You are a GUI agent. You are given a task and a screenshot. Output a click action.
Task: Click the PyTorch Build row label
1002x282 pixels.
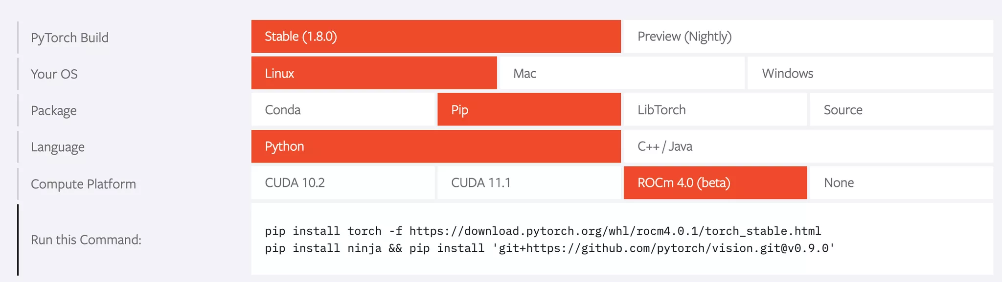(x=69, y=38)
